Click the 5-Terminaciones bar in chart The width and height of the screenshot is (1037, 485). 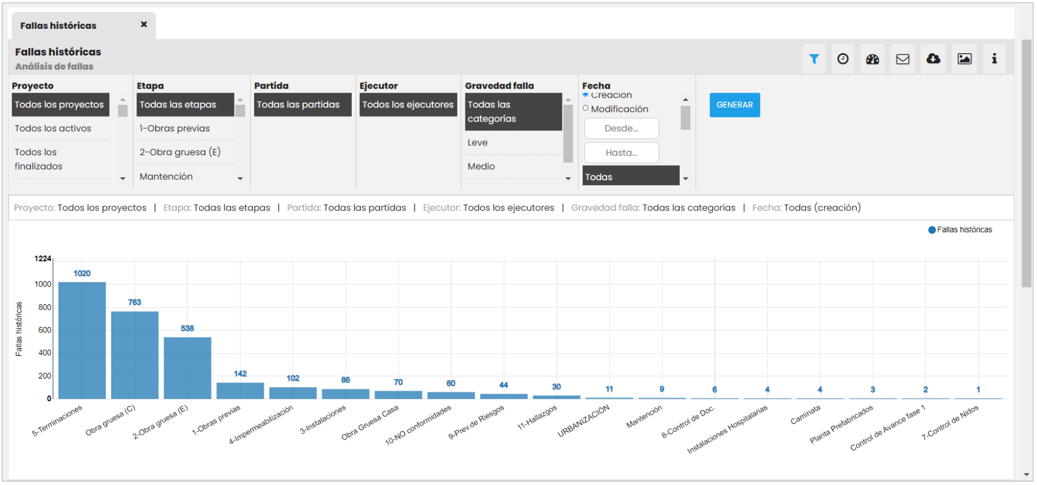pos(82,340)
